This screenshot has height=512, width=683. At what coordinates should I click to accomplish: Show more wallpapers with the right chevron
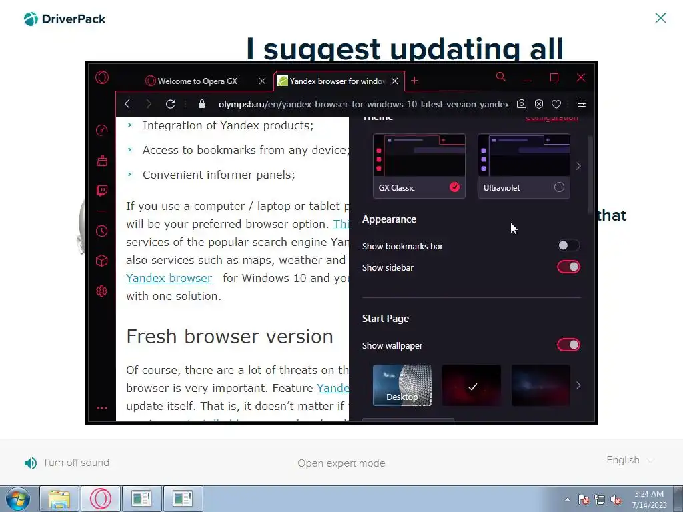pyautogui.click(x=578, y=385)
